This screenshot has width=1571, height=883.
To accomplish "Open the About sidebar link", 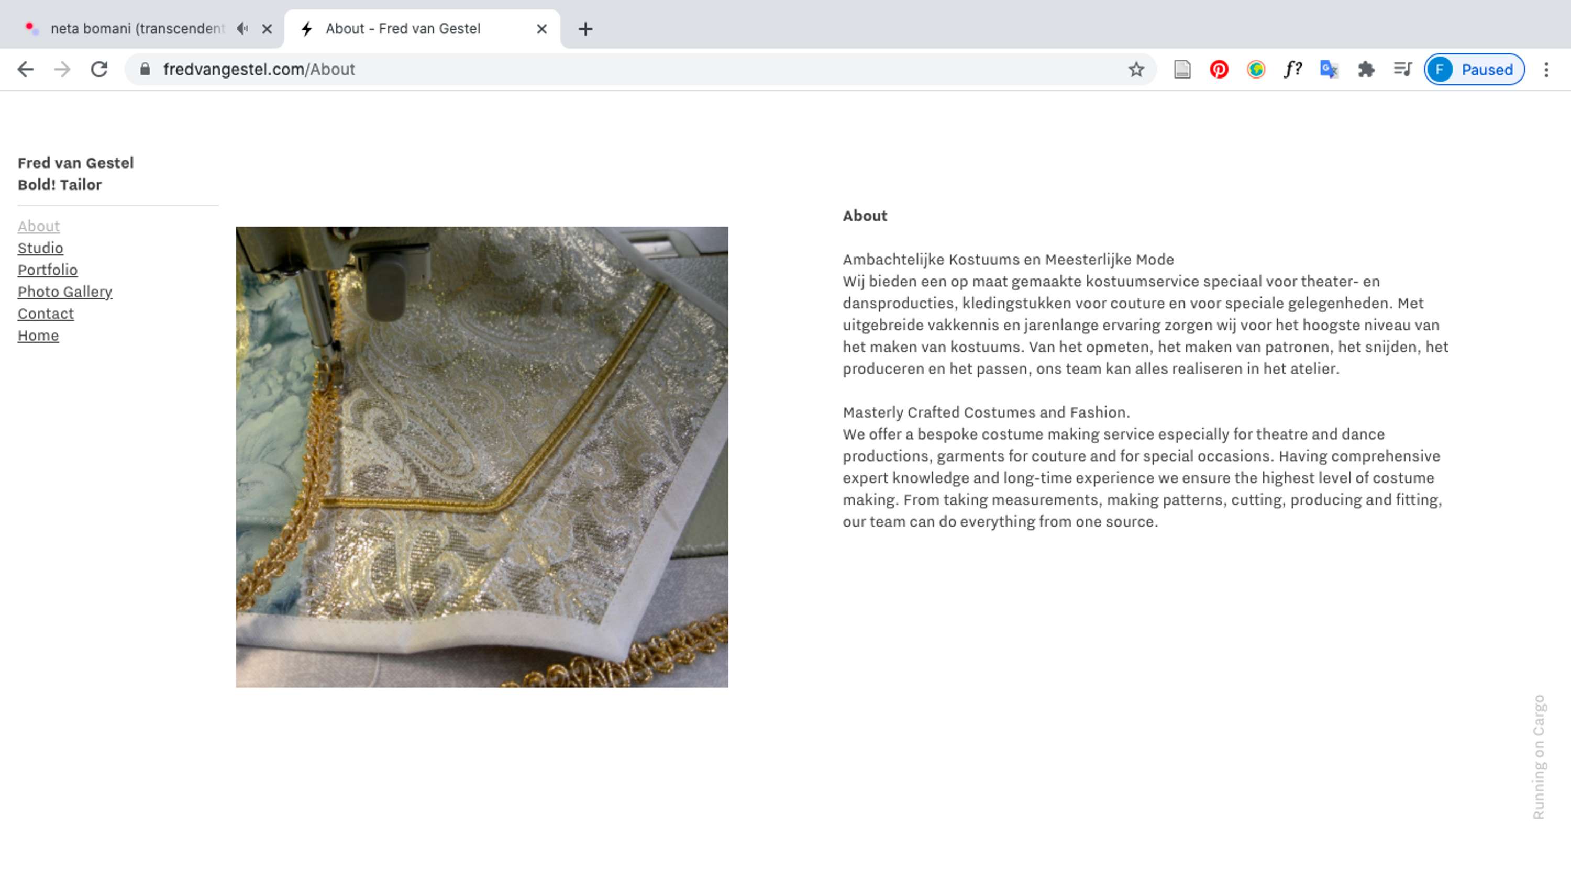I will pyautogui.click(x=38, y=226).
